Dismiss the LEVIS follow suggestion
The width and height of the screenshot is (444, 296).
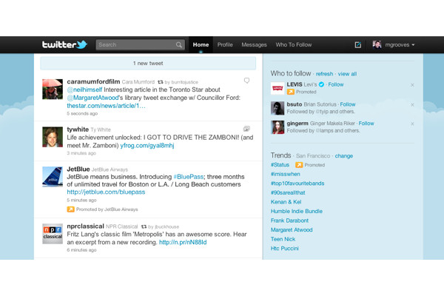(412, 85)
